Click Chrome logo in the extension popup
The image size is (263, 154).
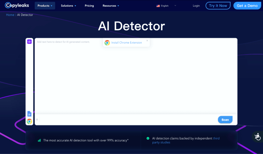point(107,43)
